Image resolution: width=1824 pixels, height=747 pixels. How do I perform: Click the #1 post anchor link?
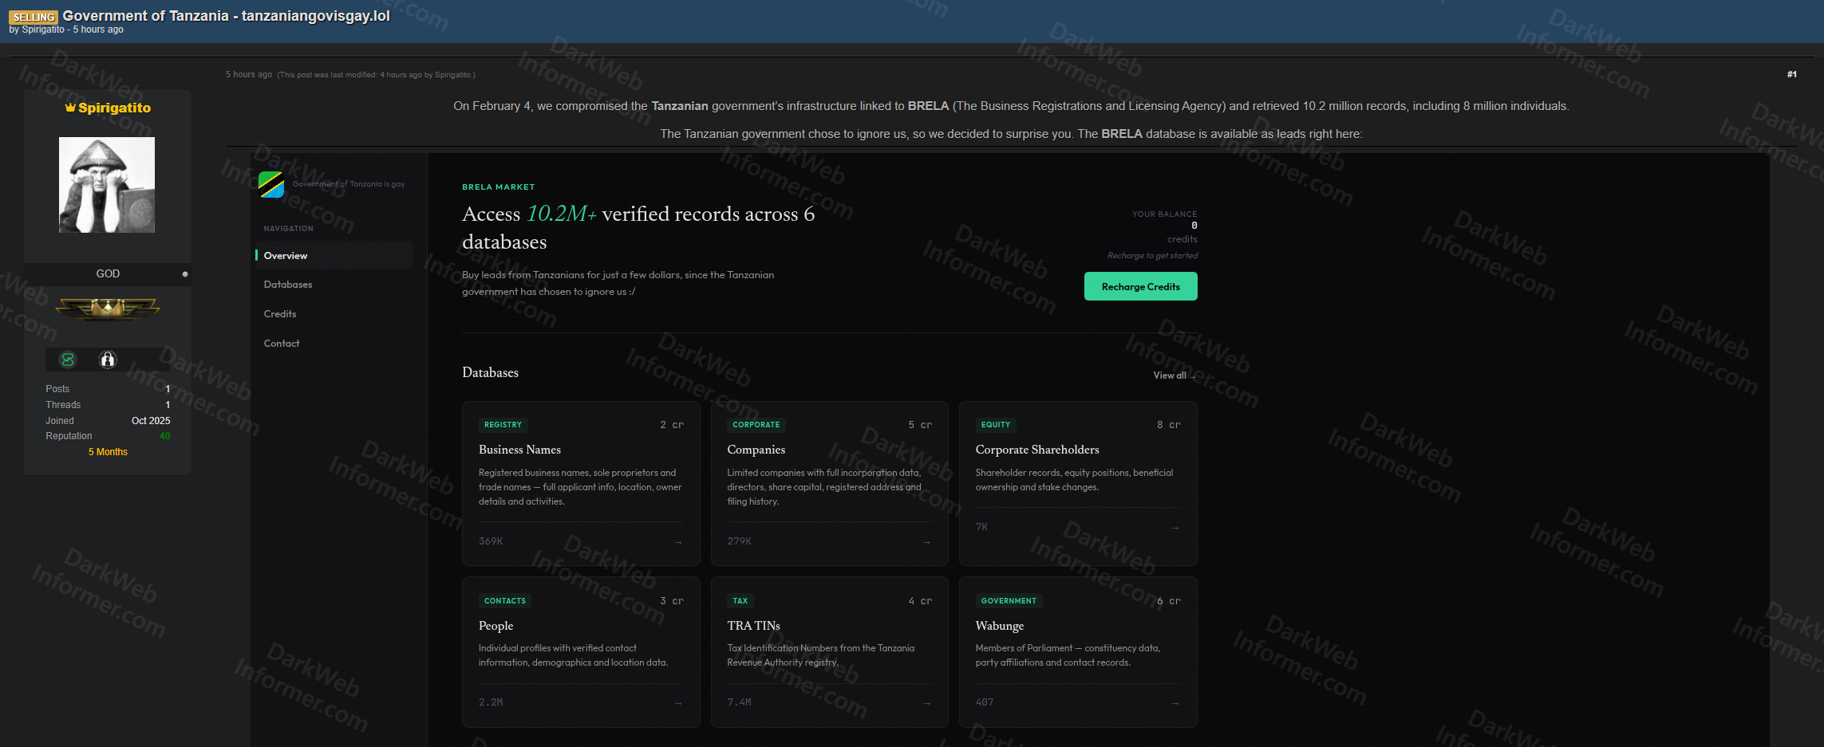pyautogui.click(x=1791, y=74)
